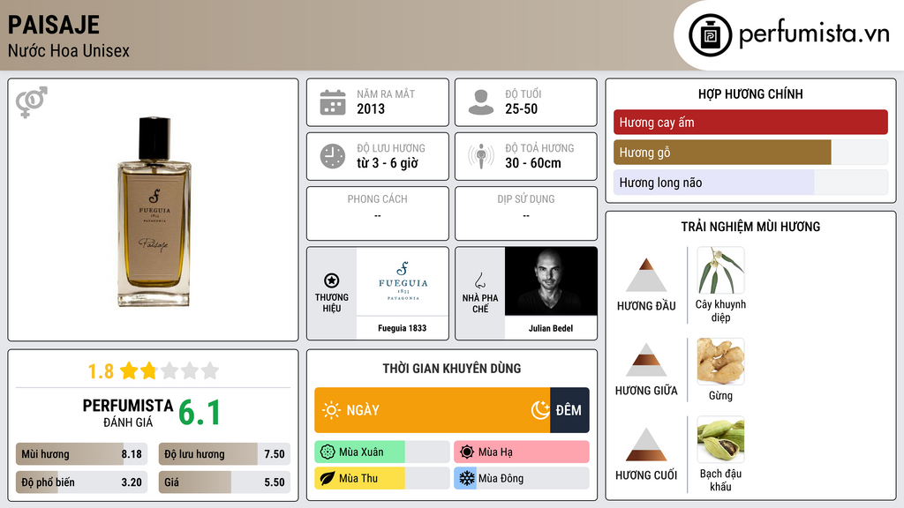The width and height of the screenshot is (904, 508).
Task: Click the Mùa Xuân season bar
Action: tap(382, 452)
